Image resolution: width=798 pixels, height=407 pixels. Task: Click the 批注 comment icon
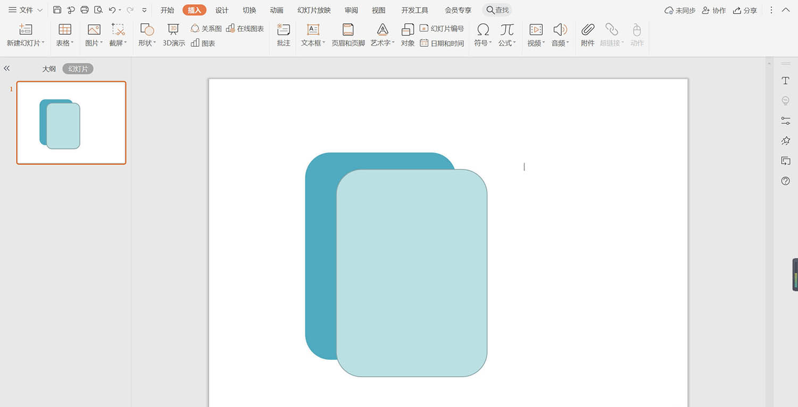coord(284,34)
